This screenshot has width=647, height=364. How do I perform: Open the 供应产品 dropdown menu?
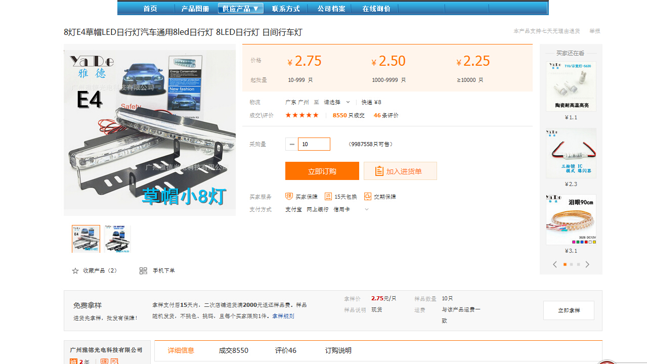(x=241, y=9)
